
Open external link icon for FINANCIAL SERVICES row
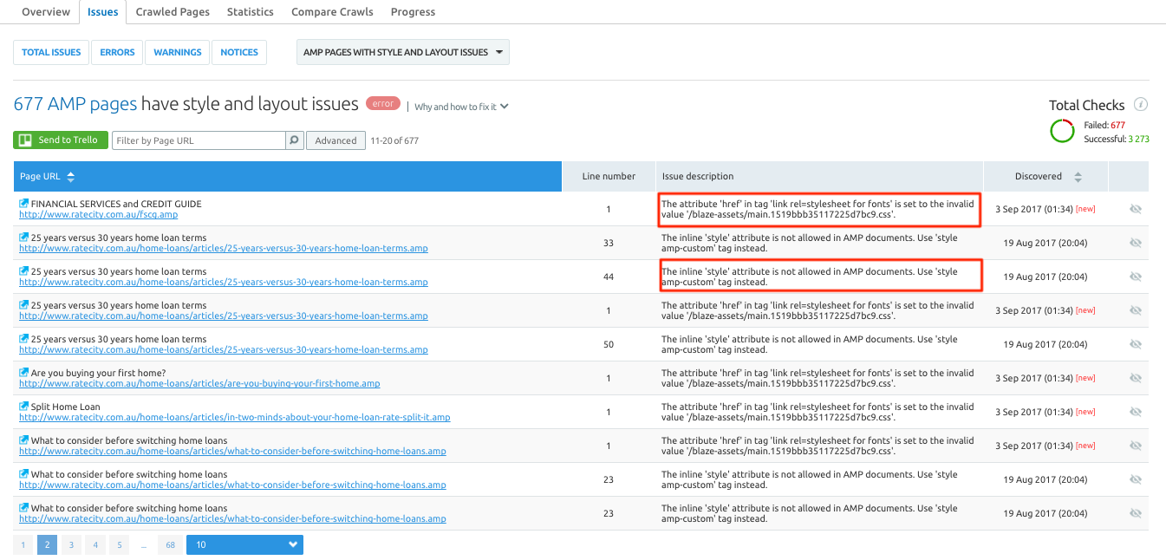pos(24,204)
